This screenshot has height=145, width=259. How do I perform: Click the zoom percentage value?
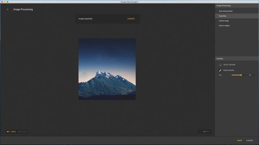205,132
